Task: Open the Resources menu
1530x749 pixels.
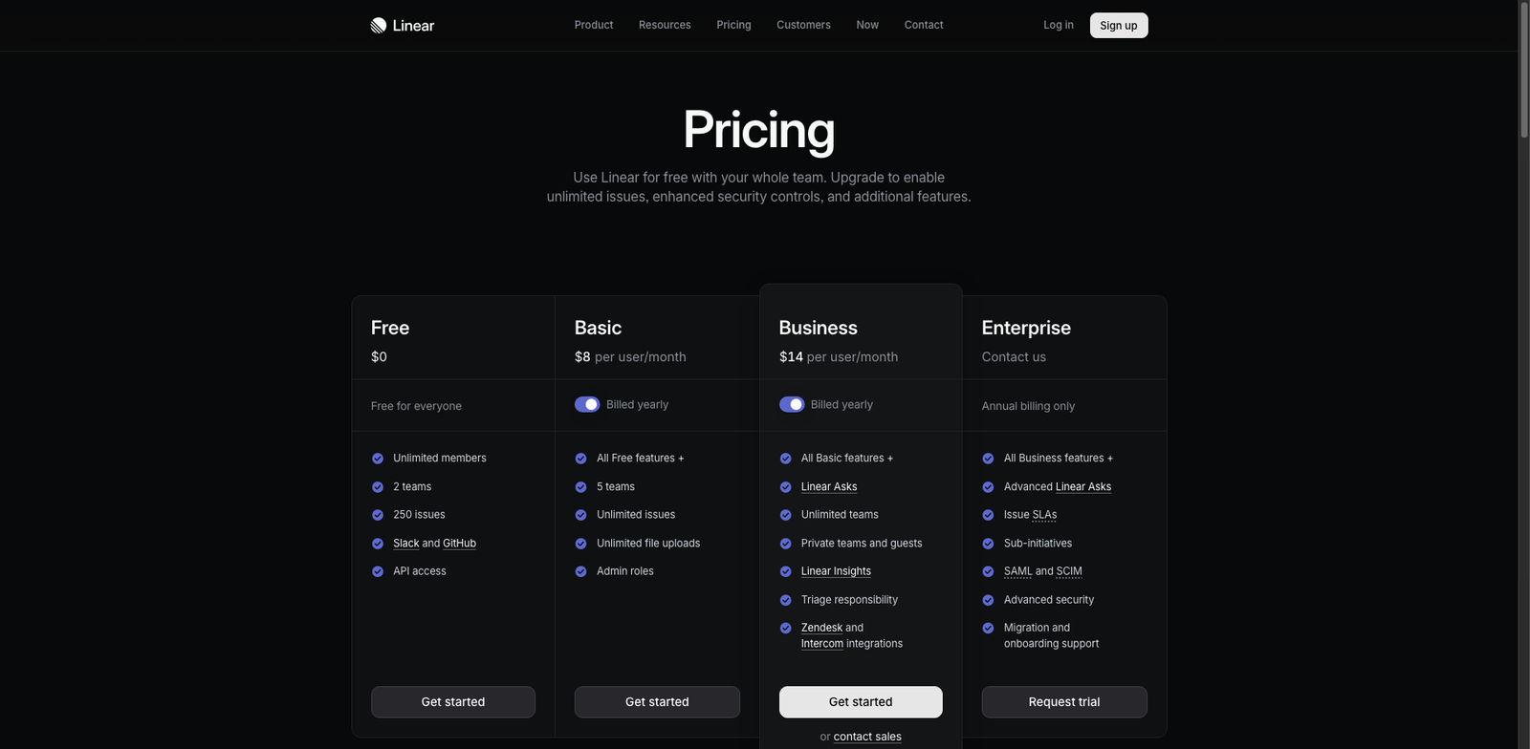Action: tap(664, 25)
